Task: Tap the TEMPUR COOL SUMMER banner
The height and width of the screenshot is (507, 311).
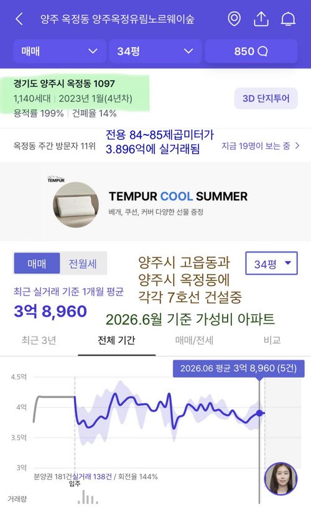Action: pyautogui.click(x=155, y=202)
